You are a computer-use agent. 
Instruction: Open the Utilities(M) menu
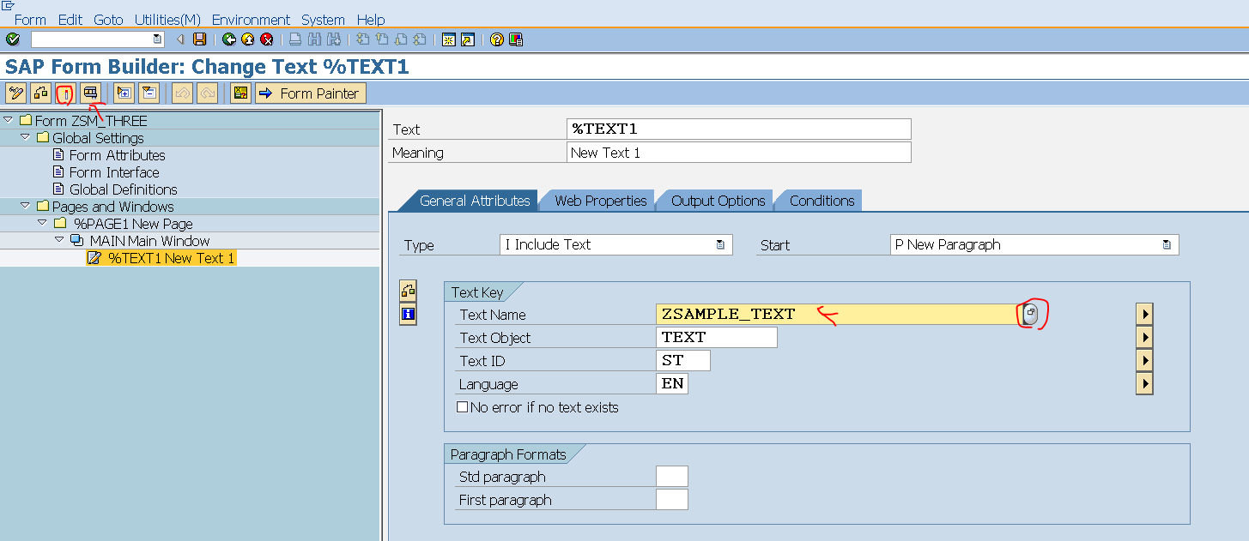tap(168, 19)
